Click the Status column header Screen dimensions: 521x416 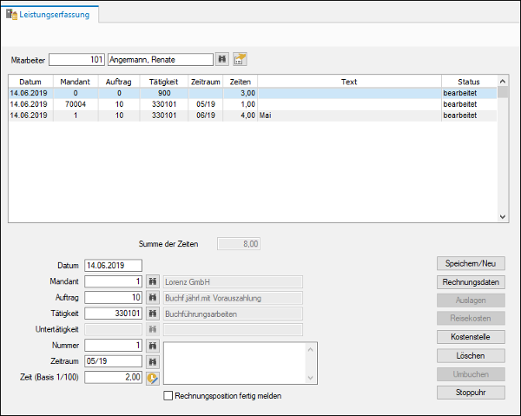(x=469, y=82)
